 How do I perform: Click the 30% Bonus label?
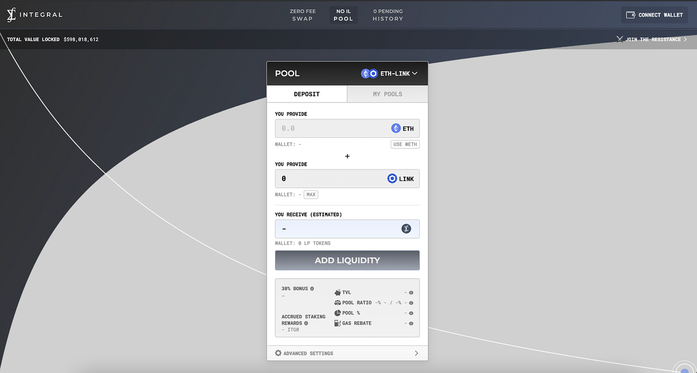click(295, 289)
